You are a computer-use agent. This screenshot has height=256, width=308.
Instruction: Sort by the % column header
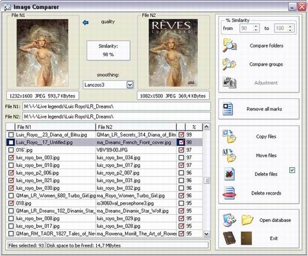tap(194, 127)
